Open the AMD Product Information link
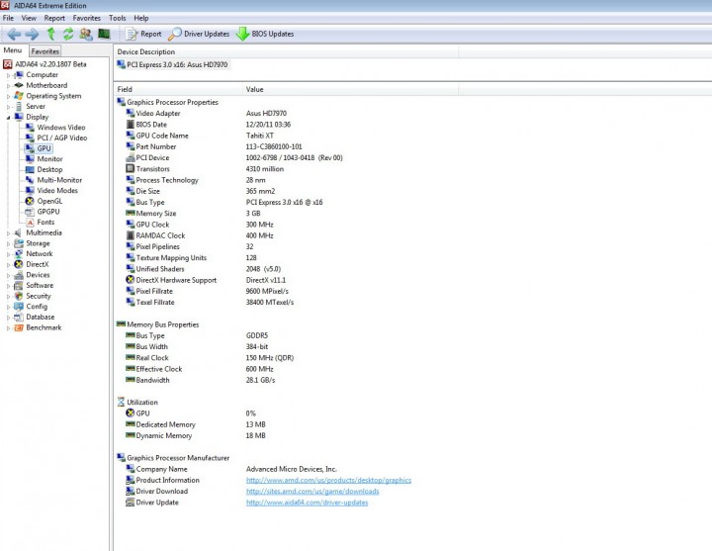712x551 pixels. (328, 480)
